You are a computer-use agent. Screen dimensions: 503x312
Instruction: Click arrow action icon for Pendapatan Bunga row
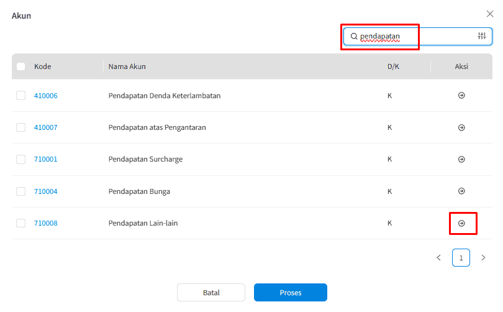pyautogui.click(x=461, y=191)
